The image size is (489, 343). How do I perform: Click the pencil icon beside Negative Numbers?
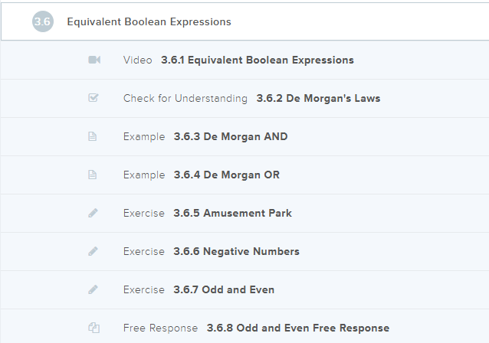pos(94,251)
